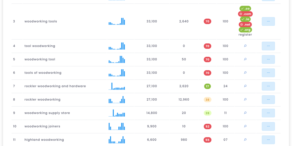The height and width of the screenshot is (146, 292).
Task: Open more options for rockler woodworking row
Action: 268,100
